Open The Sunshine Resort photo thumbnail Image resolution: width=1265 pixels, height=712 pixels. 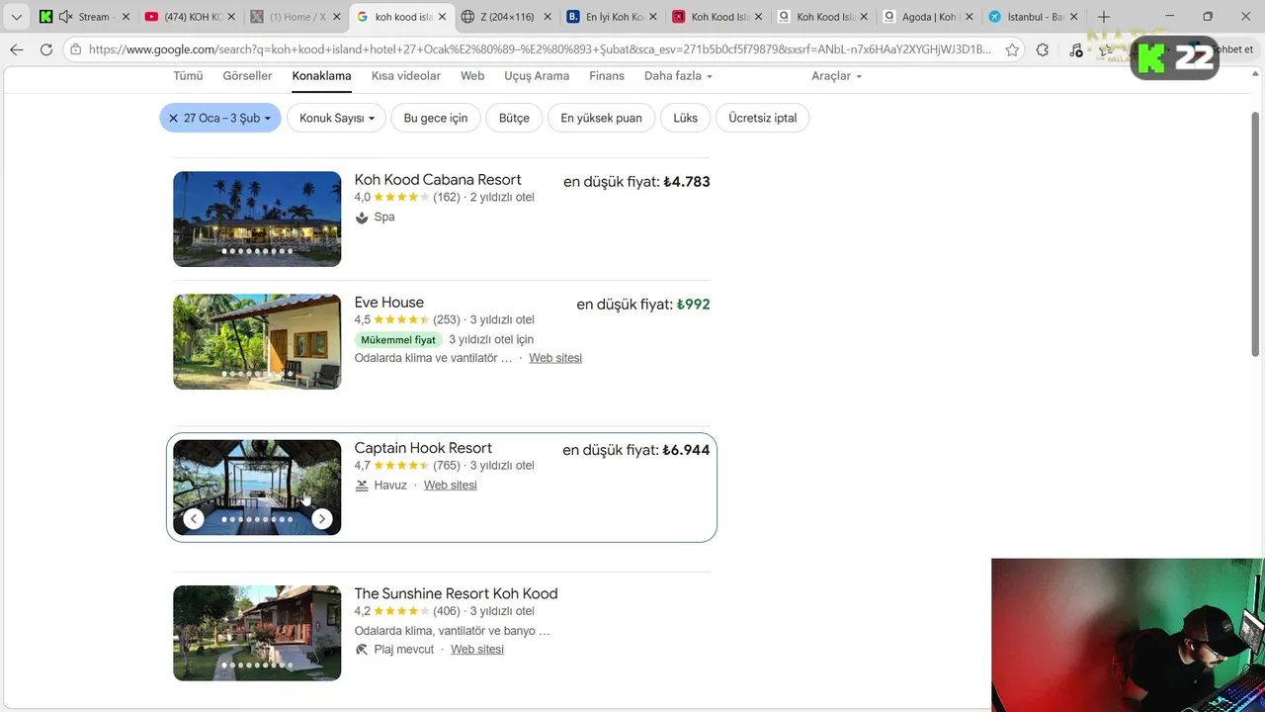(257, 633)
